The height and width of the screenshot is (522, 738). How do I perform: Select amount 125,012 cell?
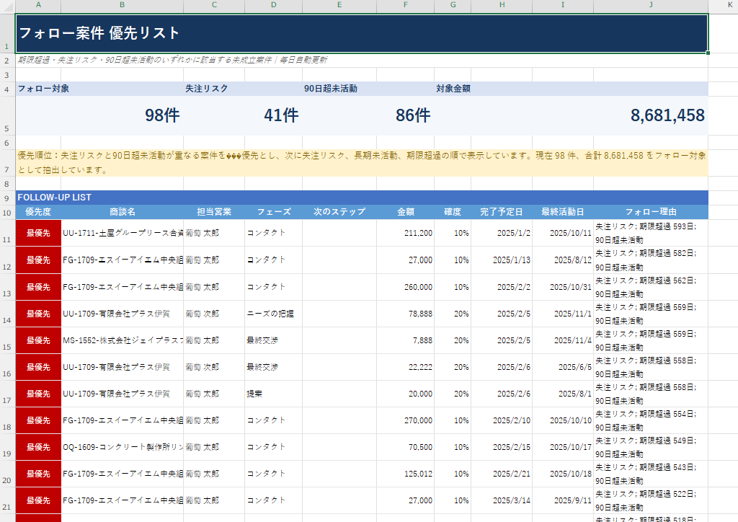[405, 474]
